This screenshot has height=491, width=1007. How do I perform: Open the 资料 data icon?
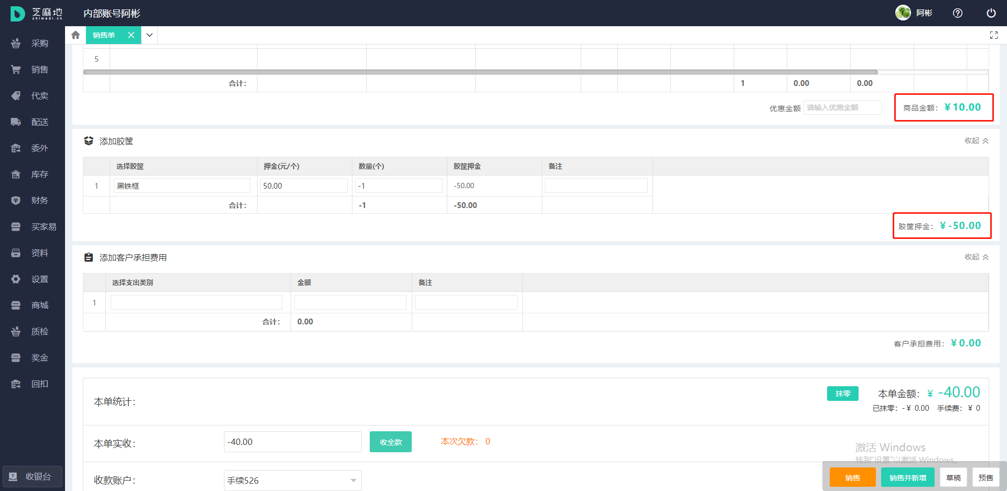click(x=16, y=253)
